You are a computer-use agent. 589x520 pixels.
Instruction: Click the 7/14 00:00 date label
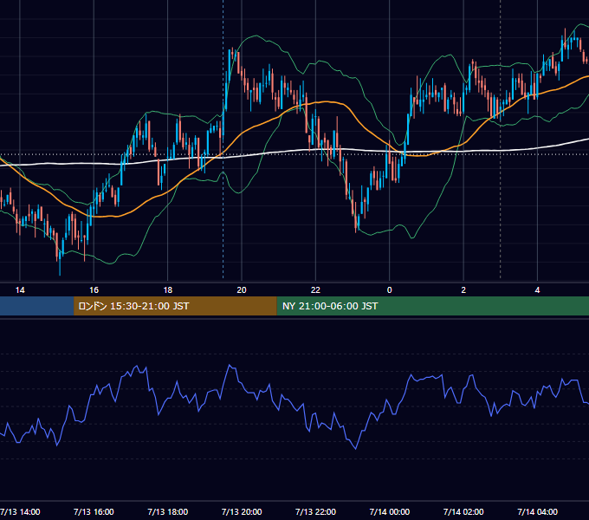(x=390, y=511)
